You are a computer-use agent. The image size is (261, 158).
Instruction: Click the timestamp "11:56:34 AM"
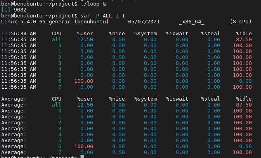click(19, 34)
